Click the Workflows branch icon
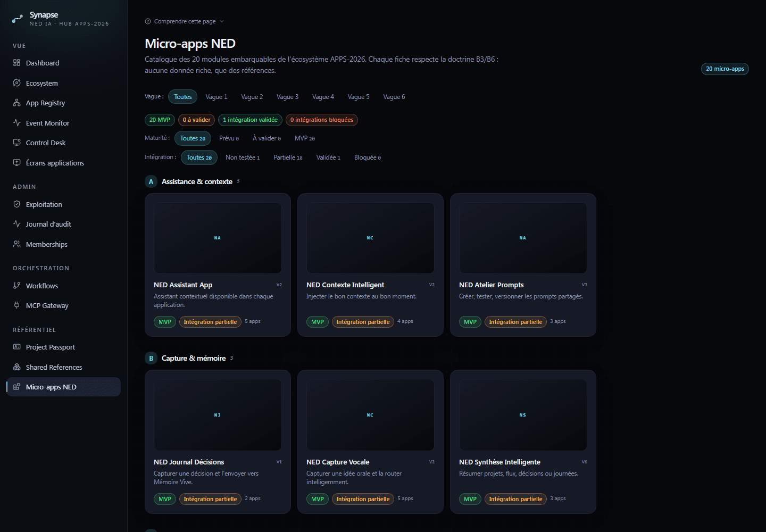 pos(16,286)
